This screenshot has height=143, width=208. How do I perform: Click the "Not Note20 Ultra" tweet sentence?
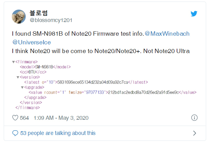coord(166,51)
